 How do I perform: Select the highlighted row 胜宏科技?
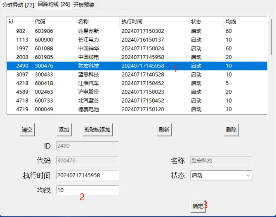coord(137,66)
